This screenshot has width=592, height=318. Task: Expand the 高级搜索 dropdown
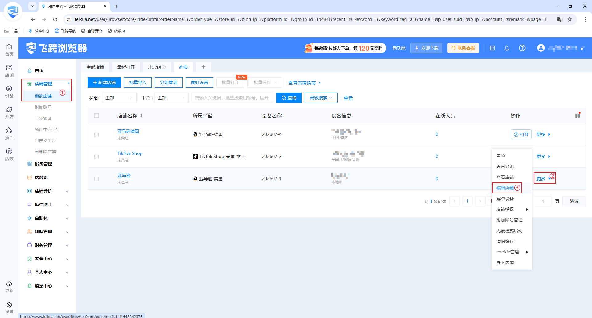(321, 98)
